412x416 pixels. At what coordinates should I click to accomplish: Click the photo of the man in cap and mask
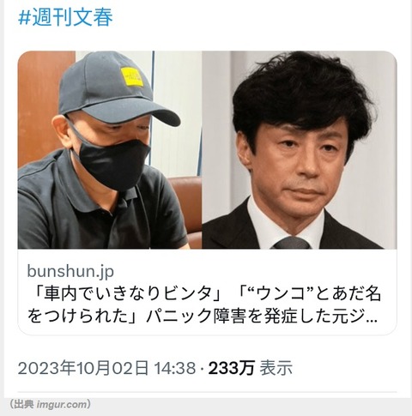point(110,150)
